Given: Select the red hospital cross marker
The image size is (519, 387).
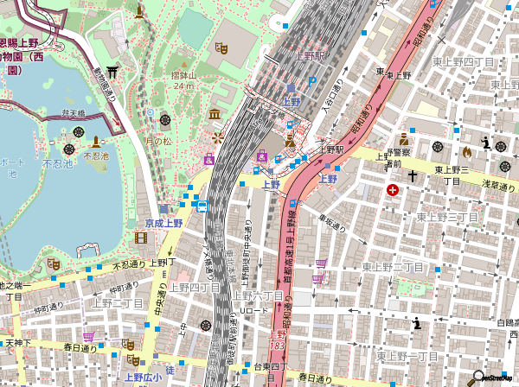Looking at the screenshot, I should pos(394,189).
